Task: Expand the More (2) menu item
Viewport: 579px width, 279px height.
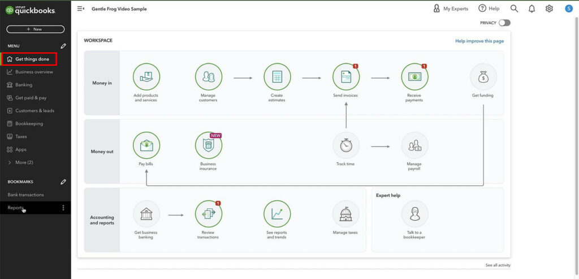Action: point(24,162)
